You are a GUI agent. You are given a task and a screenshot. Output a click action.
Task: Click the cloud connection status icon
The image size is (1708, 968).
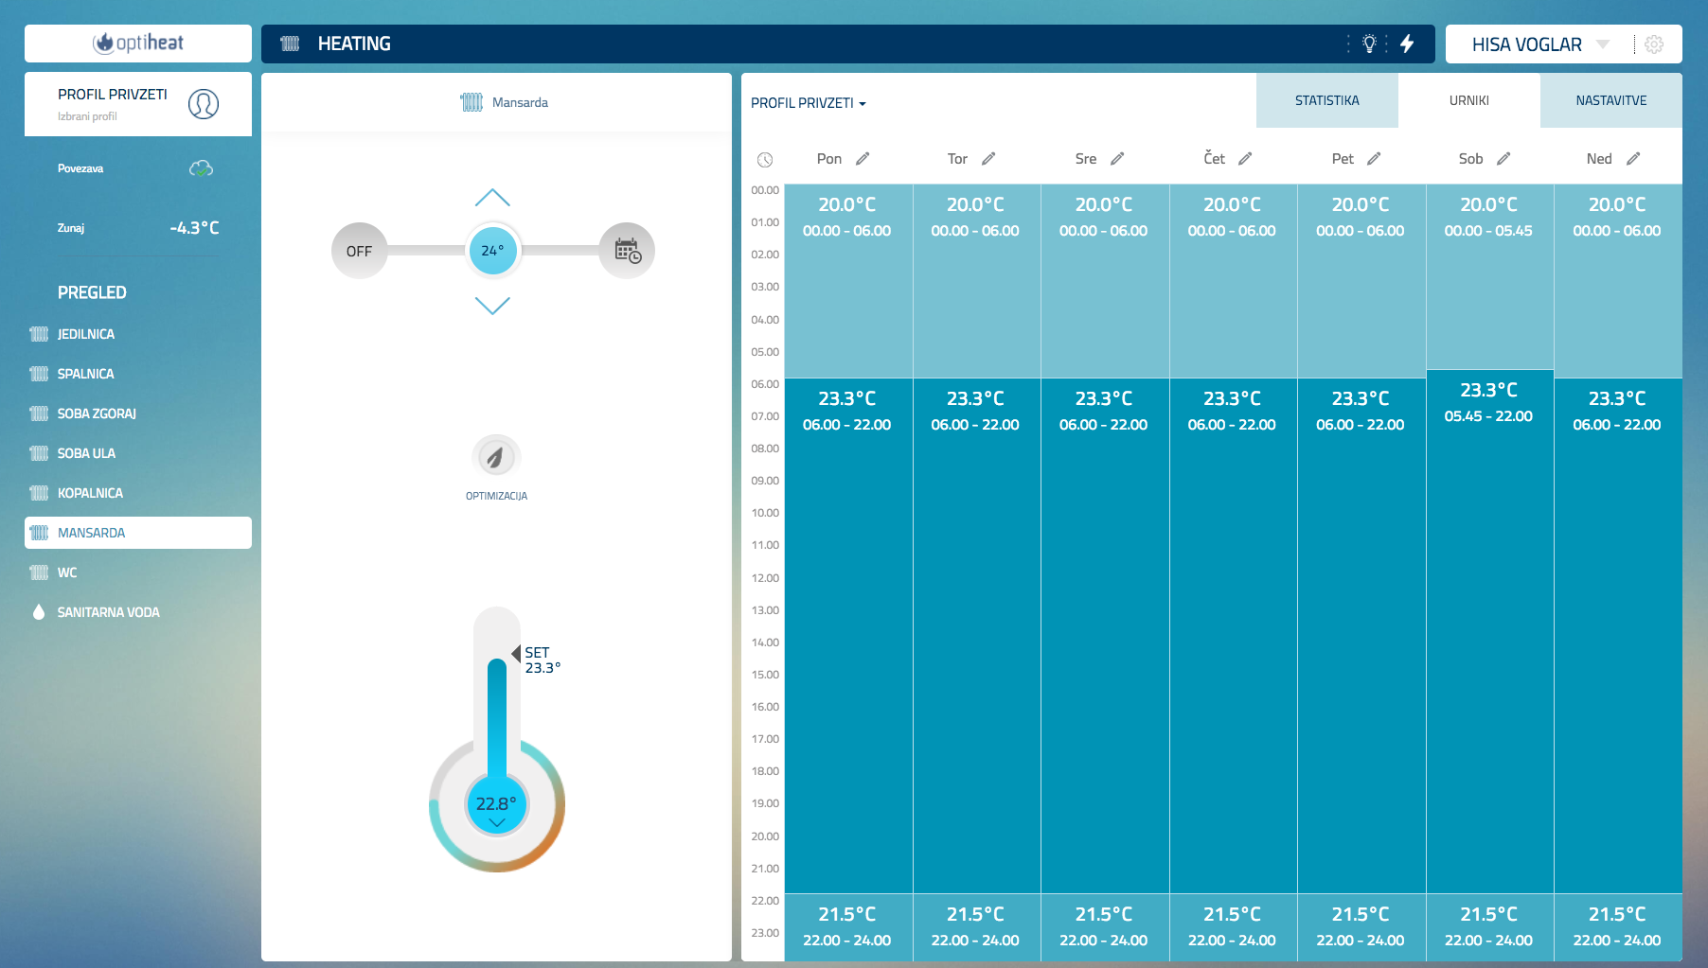pos(201,168)
